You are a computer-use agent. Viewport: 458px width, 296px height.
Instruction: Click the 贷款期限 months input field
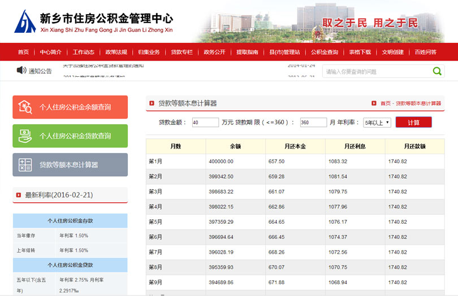tap(313, 122)
